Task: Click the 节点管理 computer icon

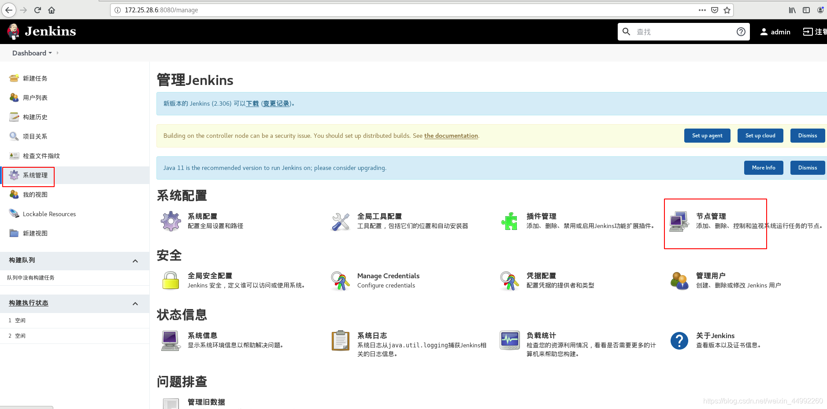Action: pyautogui.click(x=679, y=221)
